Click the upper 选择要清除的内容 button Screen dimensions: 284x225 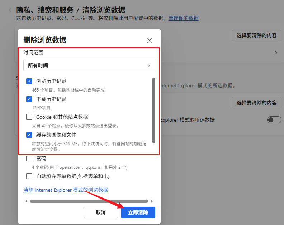click(256, 35)
